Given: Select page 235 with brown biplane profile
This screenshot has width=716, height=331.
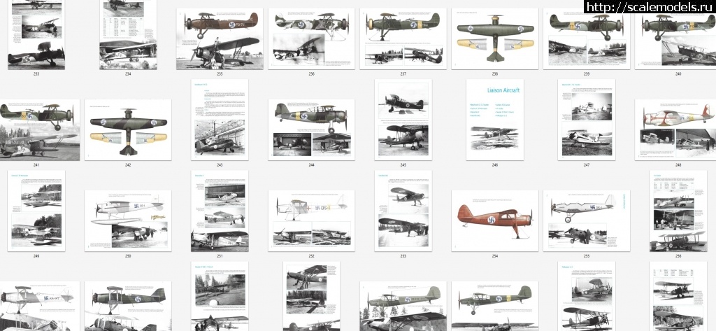Looking at the screenshot, I should coord(220,38).
